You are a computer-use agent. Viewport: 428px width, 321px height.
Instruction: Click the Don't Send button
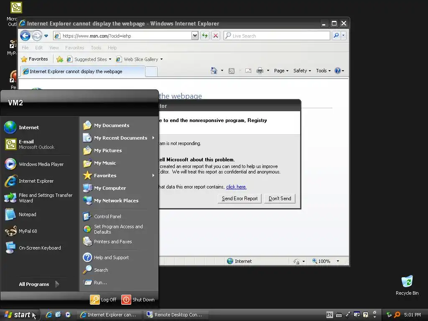pyautogui.click(x=280, y=199)
